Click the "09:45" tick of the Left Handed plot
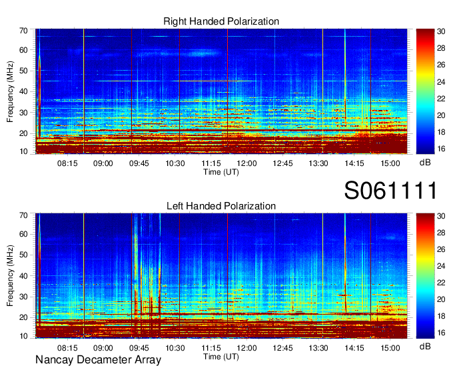 pyautogui.click(x=139, y=348)
